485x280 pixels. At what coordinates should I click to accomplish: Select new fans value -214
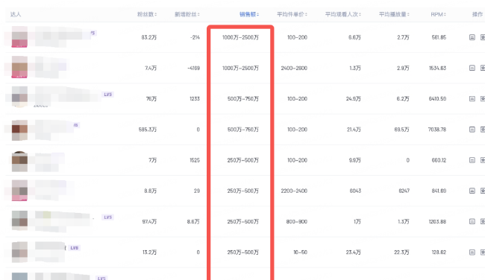point(195,37)
